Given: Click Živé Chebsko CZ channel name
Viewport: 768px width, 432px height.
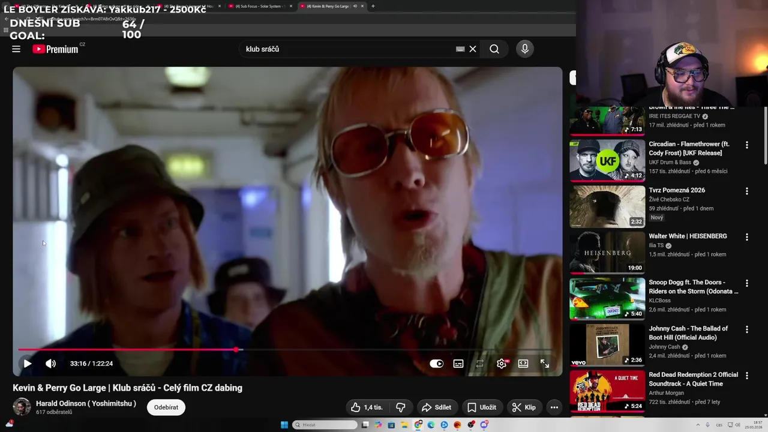Looking at the screenshot, I should (x=669, y=199).
